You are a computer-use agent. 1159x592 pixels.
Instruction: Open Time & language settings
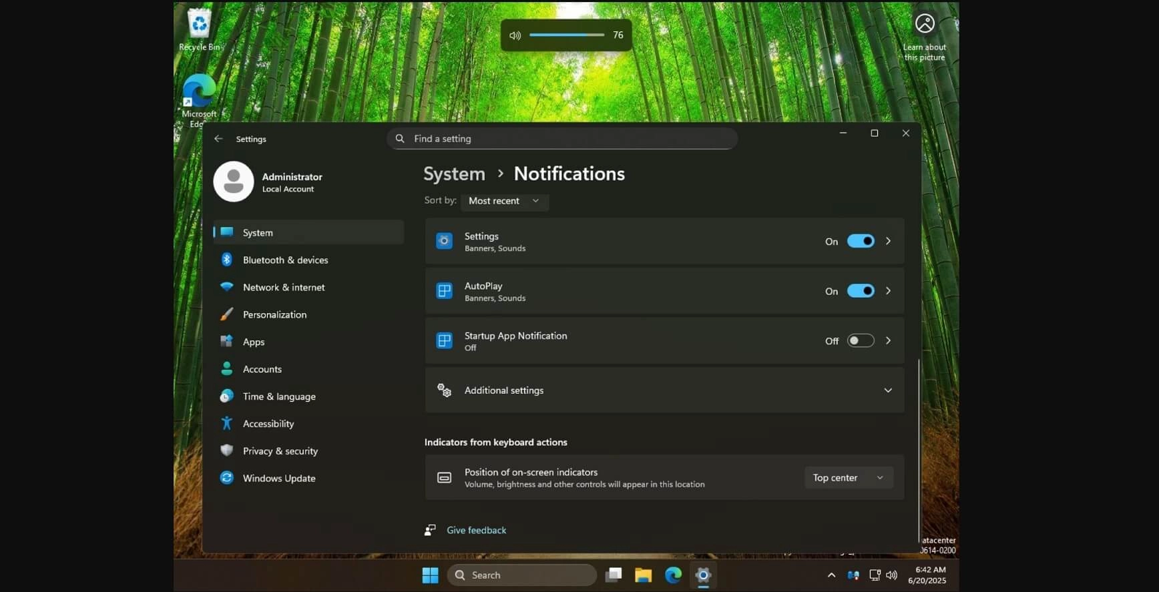click(x=308, y=396)
